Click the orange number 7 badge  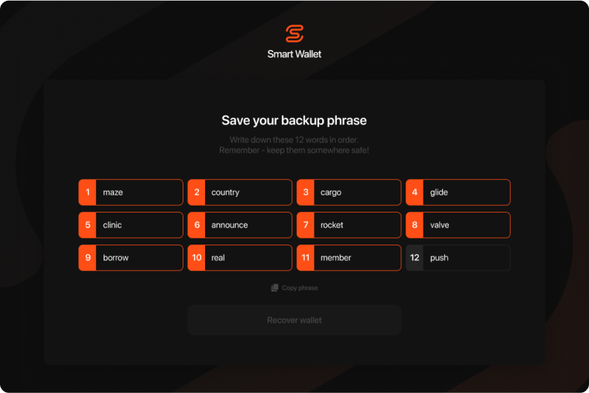(306, 225)
